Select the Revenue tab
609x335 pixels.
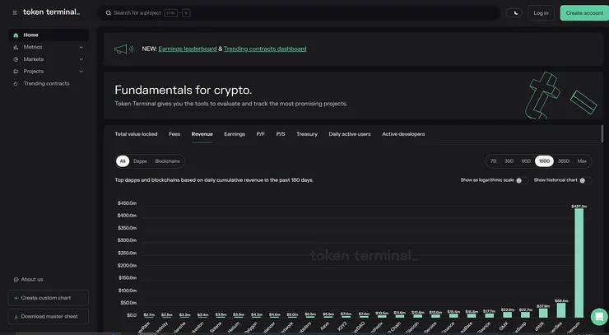pyautogui.click(x=202, y=134)
